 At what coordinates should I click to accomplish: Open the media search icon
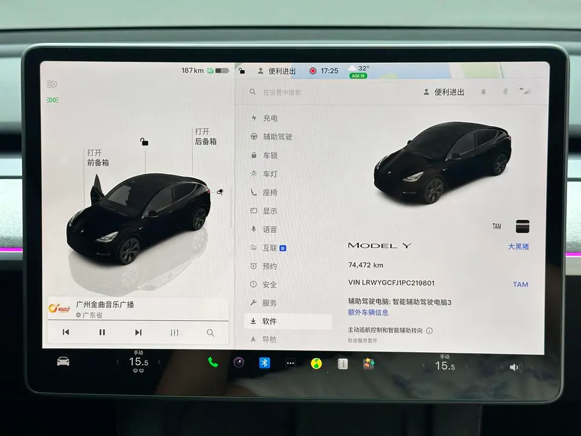tap(210, 333)
